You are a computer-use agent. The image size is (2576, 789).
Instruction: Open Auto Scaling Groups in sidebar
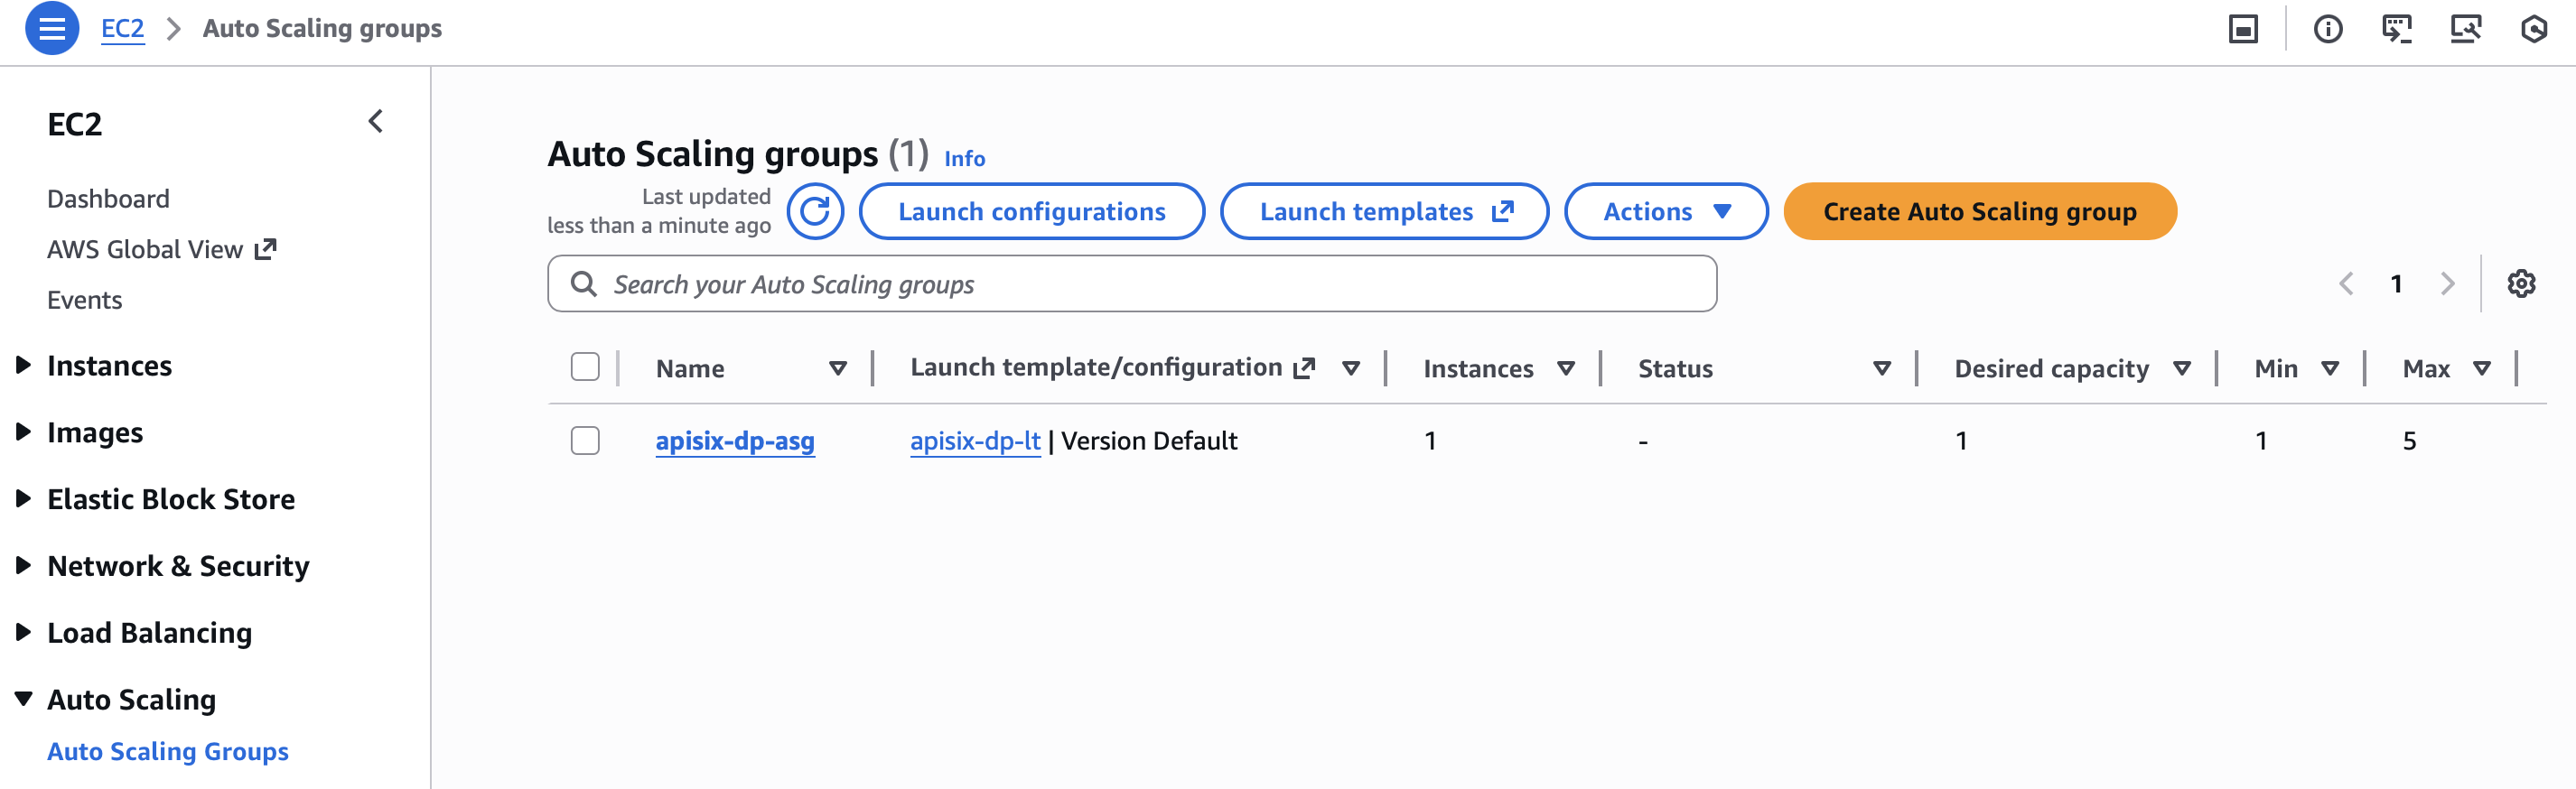[168, 751]
